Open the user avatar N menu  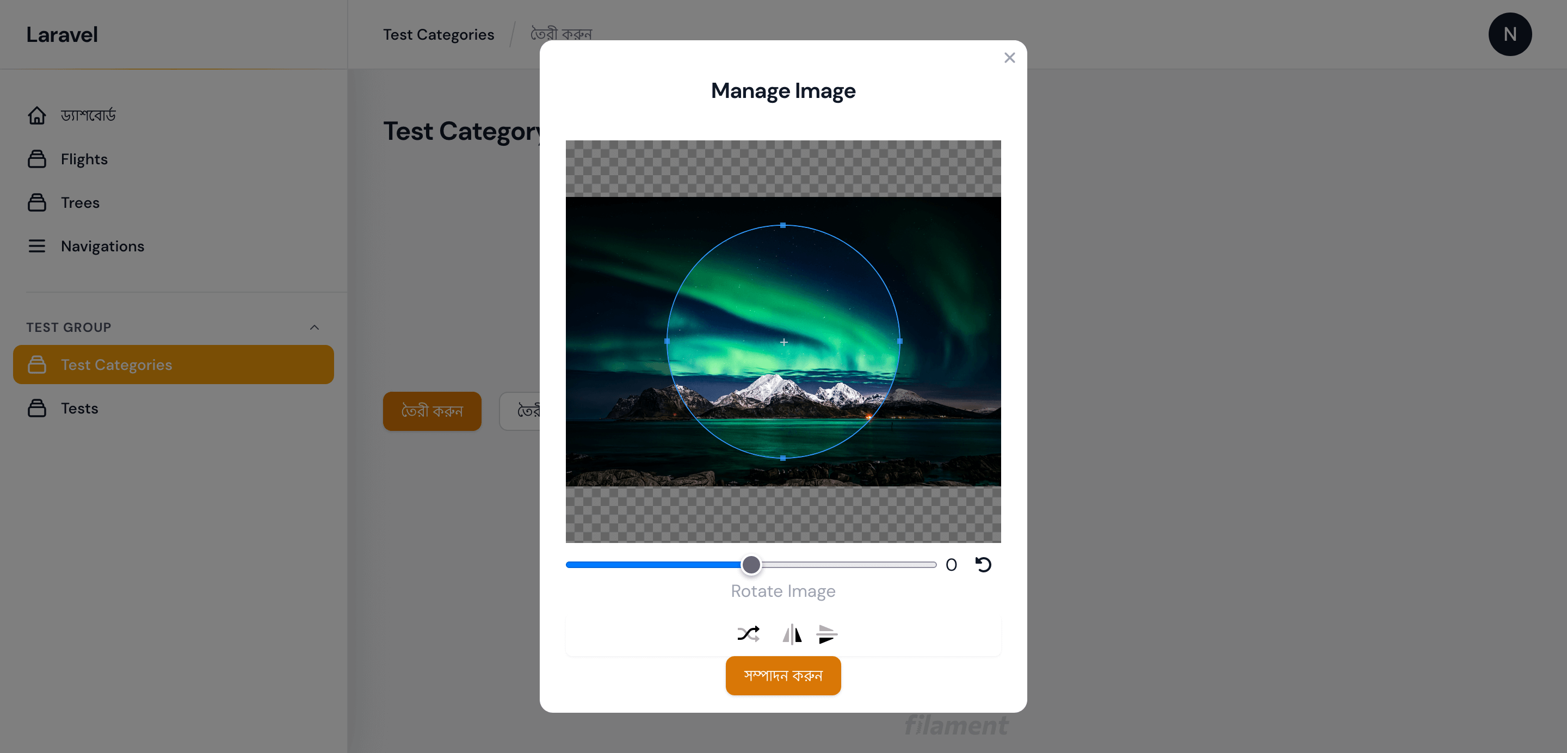click(x=1509, y=35)
